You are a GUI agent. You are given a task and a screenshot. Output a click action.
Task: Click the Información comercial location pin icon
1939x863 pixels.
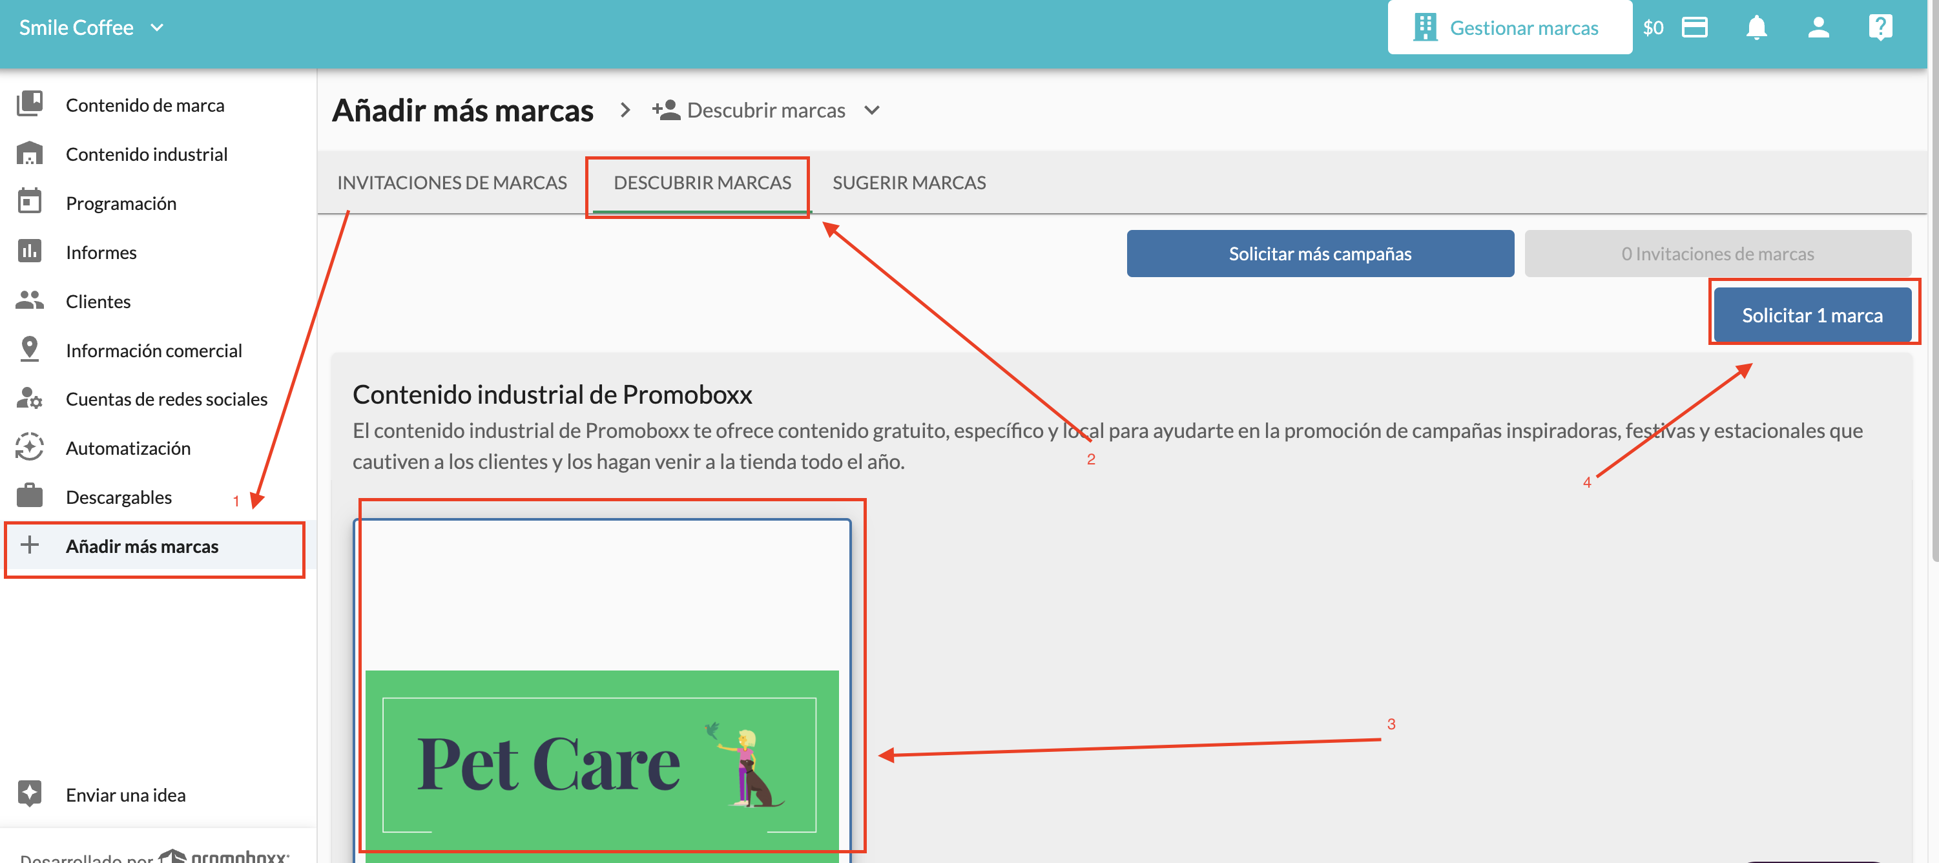29,349
